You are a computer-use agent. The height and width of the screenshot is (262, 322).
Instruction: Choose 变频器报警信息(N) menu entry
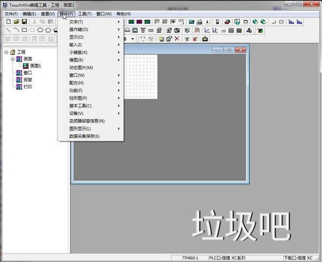point(91,121)
